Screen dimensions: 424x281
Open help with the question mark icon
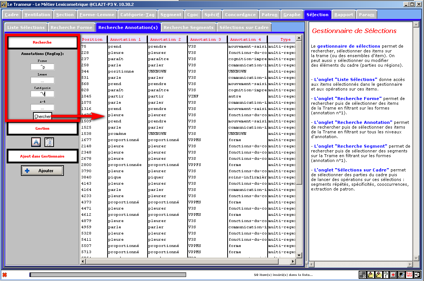[386, 275]
